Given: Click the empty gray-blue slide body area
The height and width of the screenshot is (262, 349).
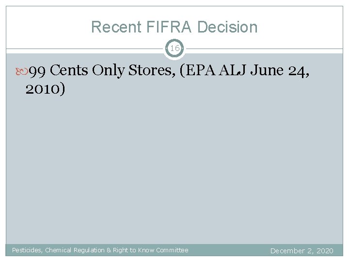Looking at the screenshot, I should pyautogui.click(x=174, y=169).
